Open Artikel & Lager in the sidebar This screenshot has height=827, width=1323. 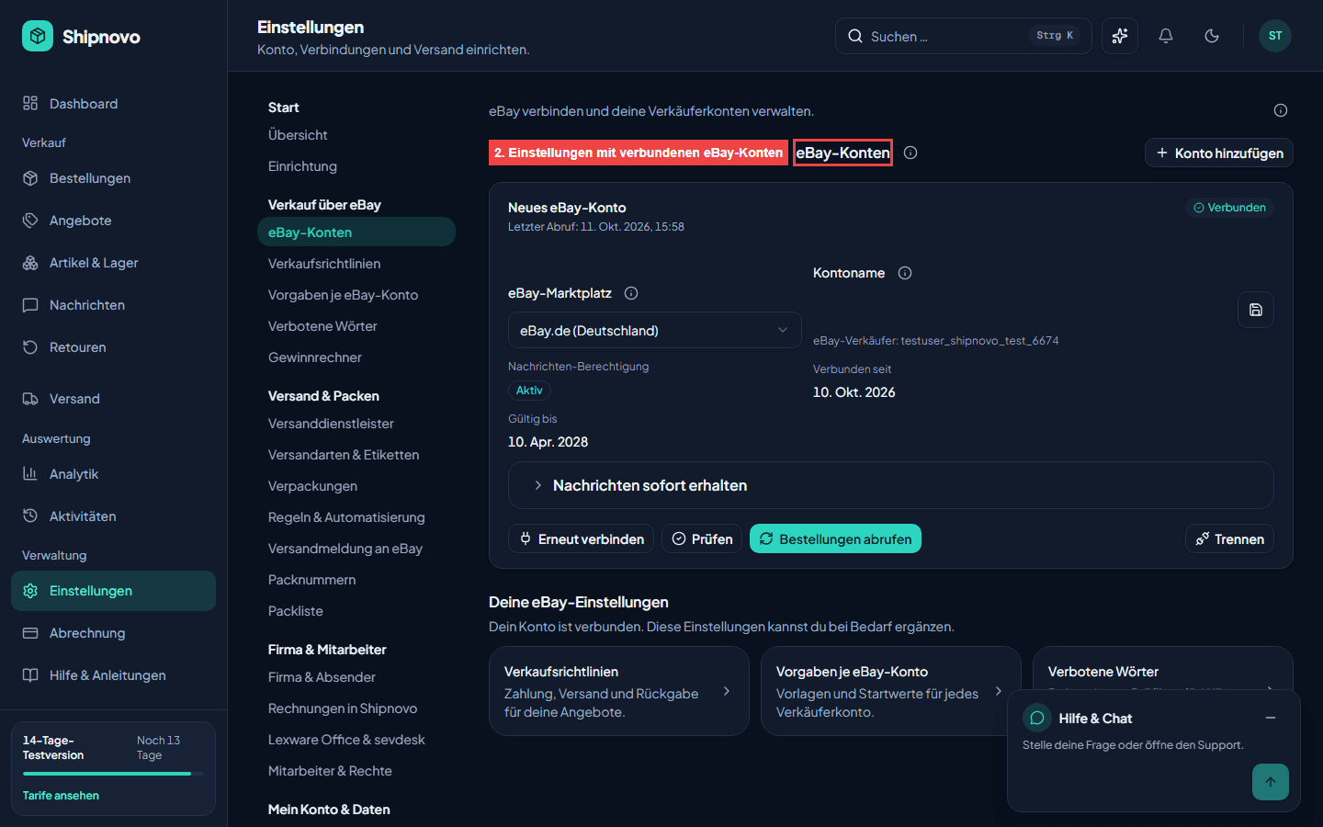tap(113, 263)
